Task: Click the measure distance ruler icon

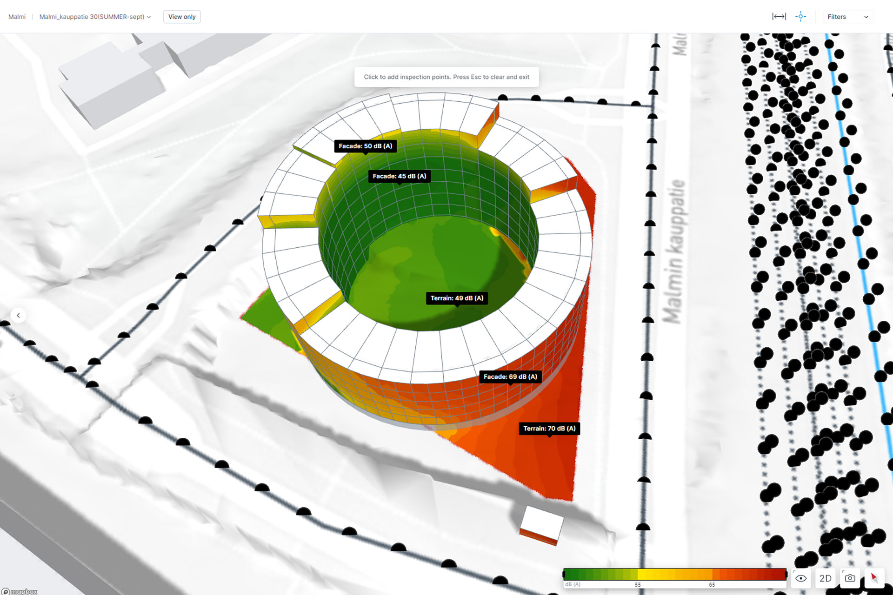Action: (x=779, y=17)
